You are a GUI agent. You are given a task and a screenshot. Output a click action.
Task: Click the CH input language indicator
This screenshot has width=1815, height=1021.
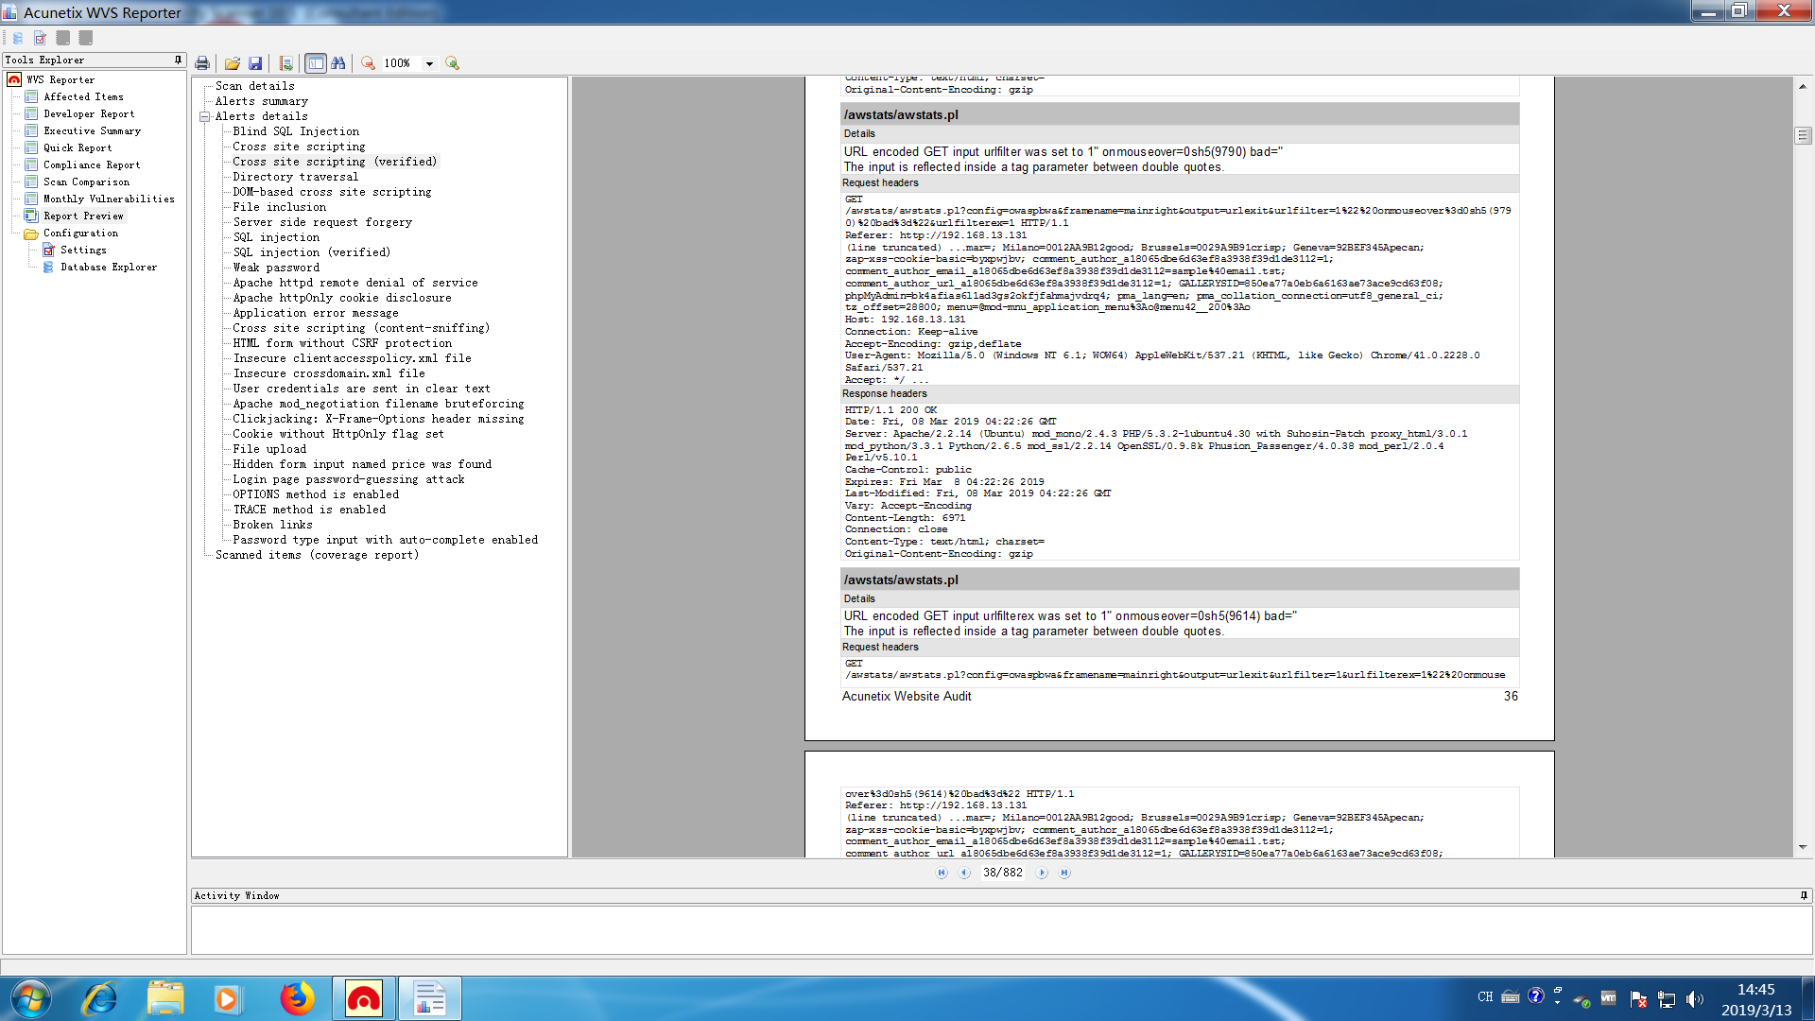click(1485, 997)
